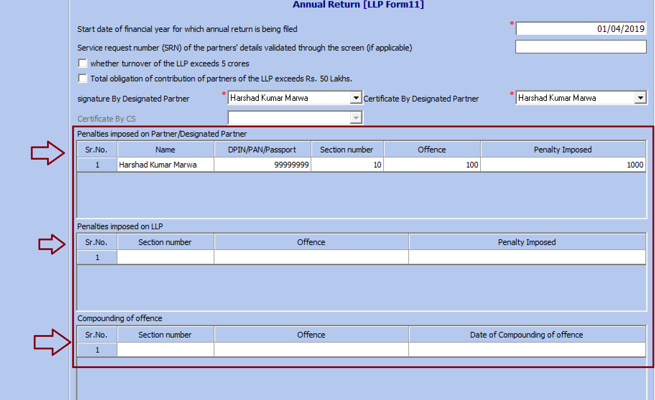Click 'Offence' header in LLP penalties table
This screenshot has width=655, height=400.
[x=311, y=242]
